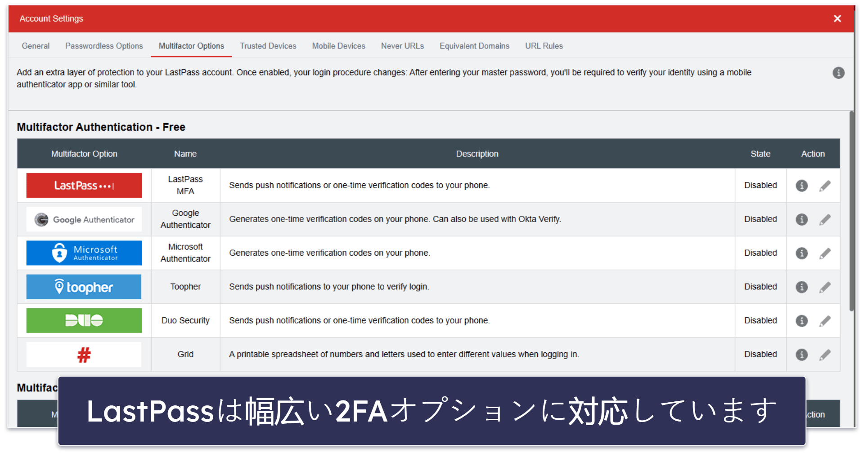This screenshot has width=863, height=453.
Task: Edit Microsoft Authenticator with pencil icon
Action: pos(825,253)
